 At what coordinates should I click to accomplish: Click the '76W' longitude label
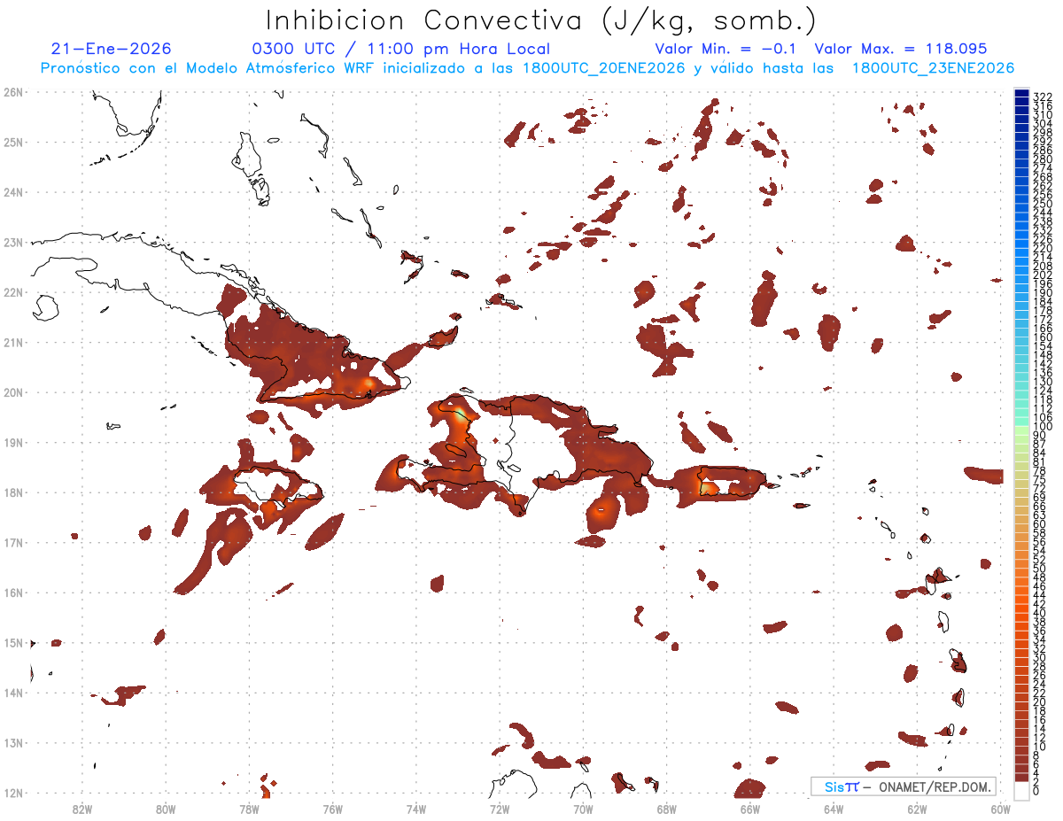click(x=332, y=809)
